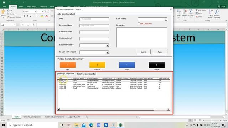Click the orange High priority count box
This screenshot has width=228, height=128.
[68, 65]
